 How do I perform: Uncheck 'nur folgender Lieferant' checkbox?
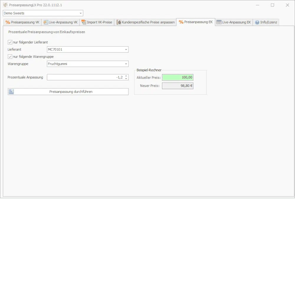(x=10, y=42)
